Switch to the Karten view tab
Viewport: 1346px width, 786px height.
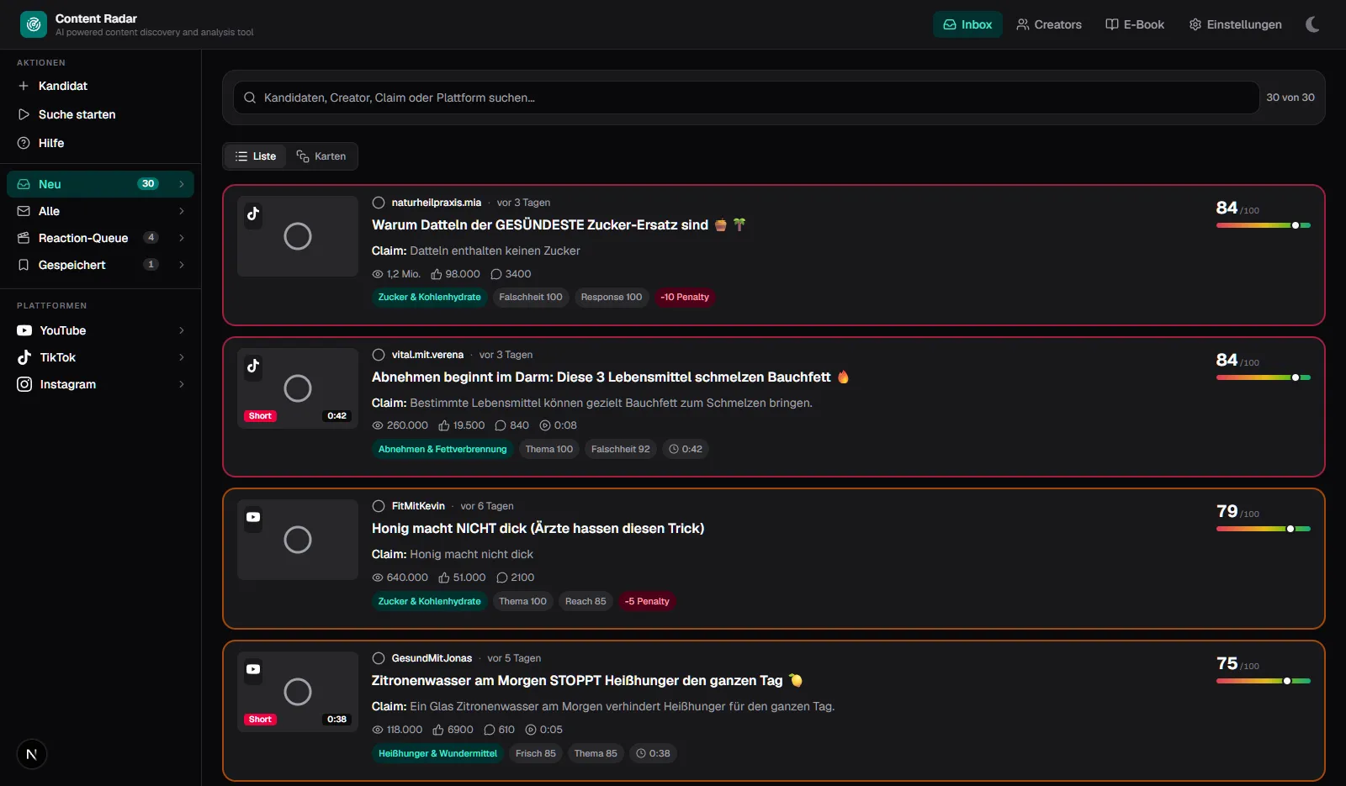321,156
